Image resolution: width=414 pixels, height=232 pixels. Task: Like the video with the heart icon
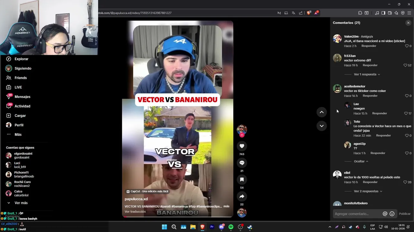click(x=242, y=146)
